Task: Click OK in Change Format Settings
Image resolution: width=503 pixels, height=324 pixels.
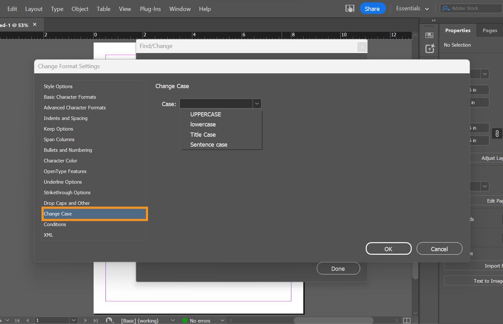Action: click(x=388, y=248)
